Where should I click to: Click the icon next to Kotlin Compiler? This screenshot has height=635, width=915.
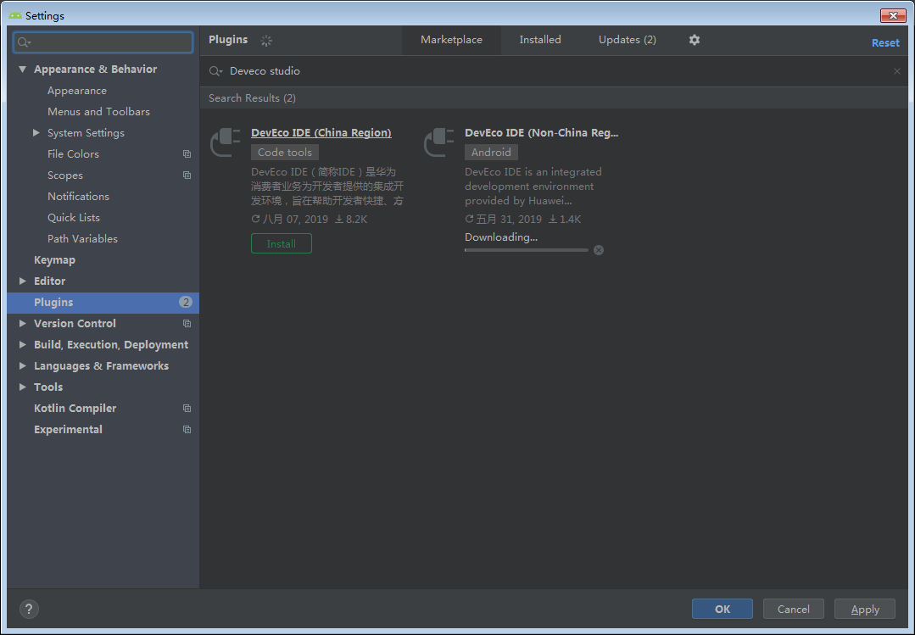pyautogui.click(x=186, y=408)
